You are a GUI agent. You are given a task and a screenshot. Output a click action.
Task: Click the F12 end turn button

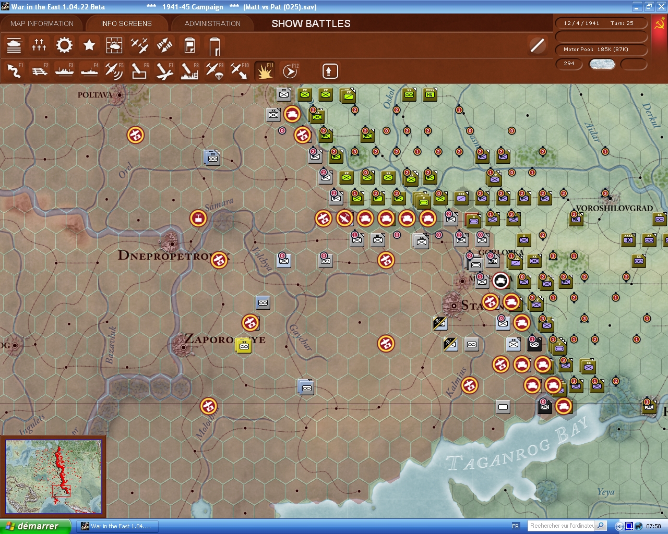[290, 70]
